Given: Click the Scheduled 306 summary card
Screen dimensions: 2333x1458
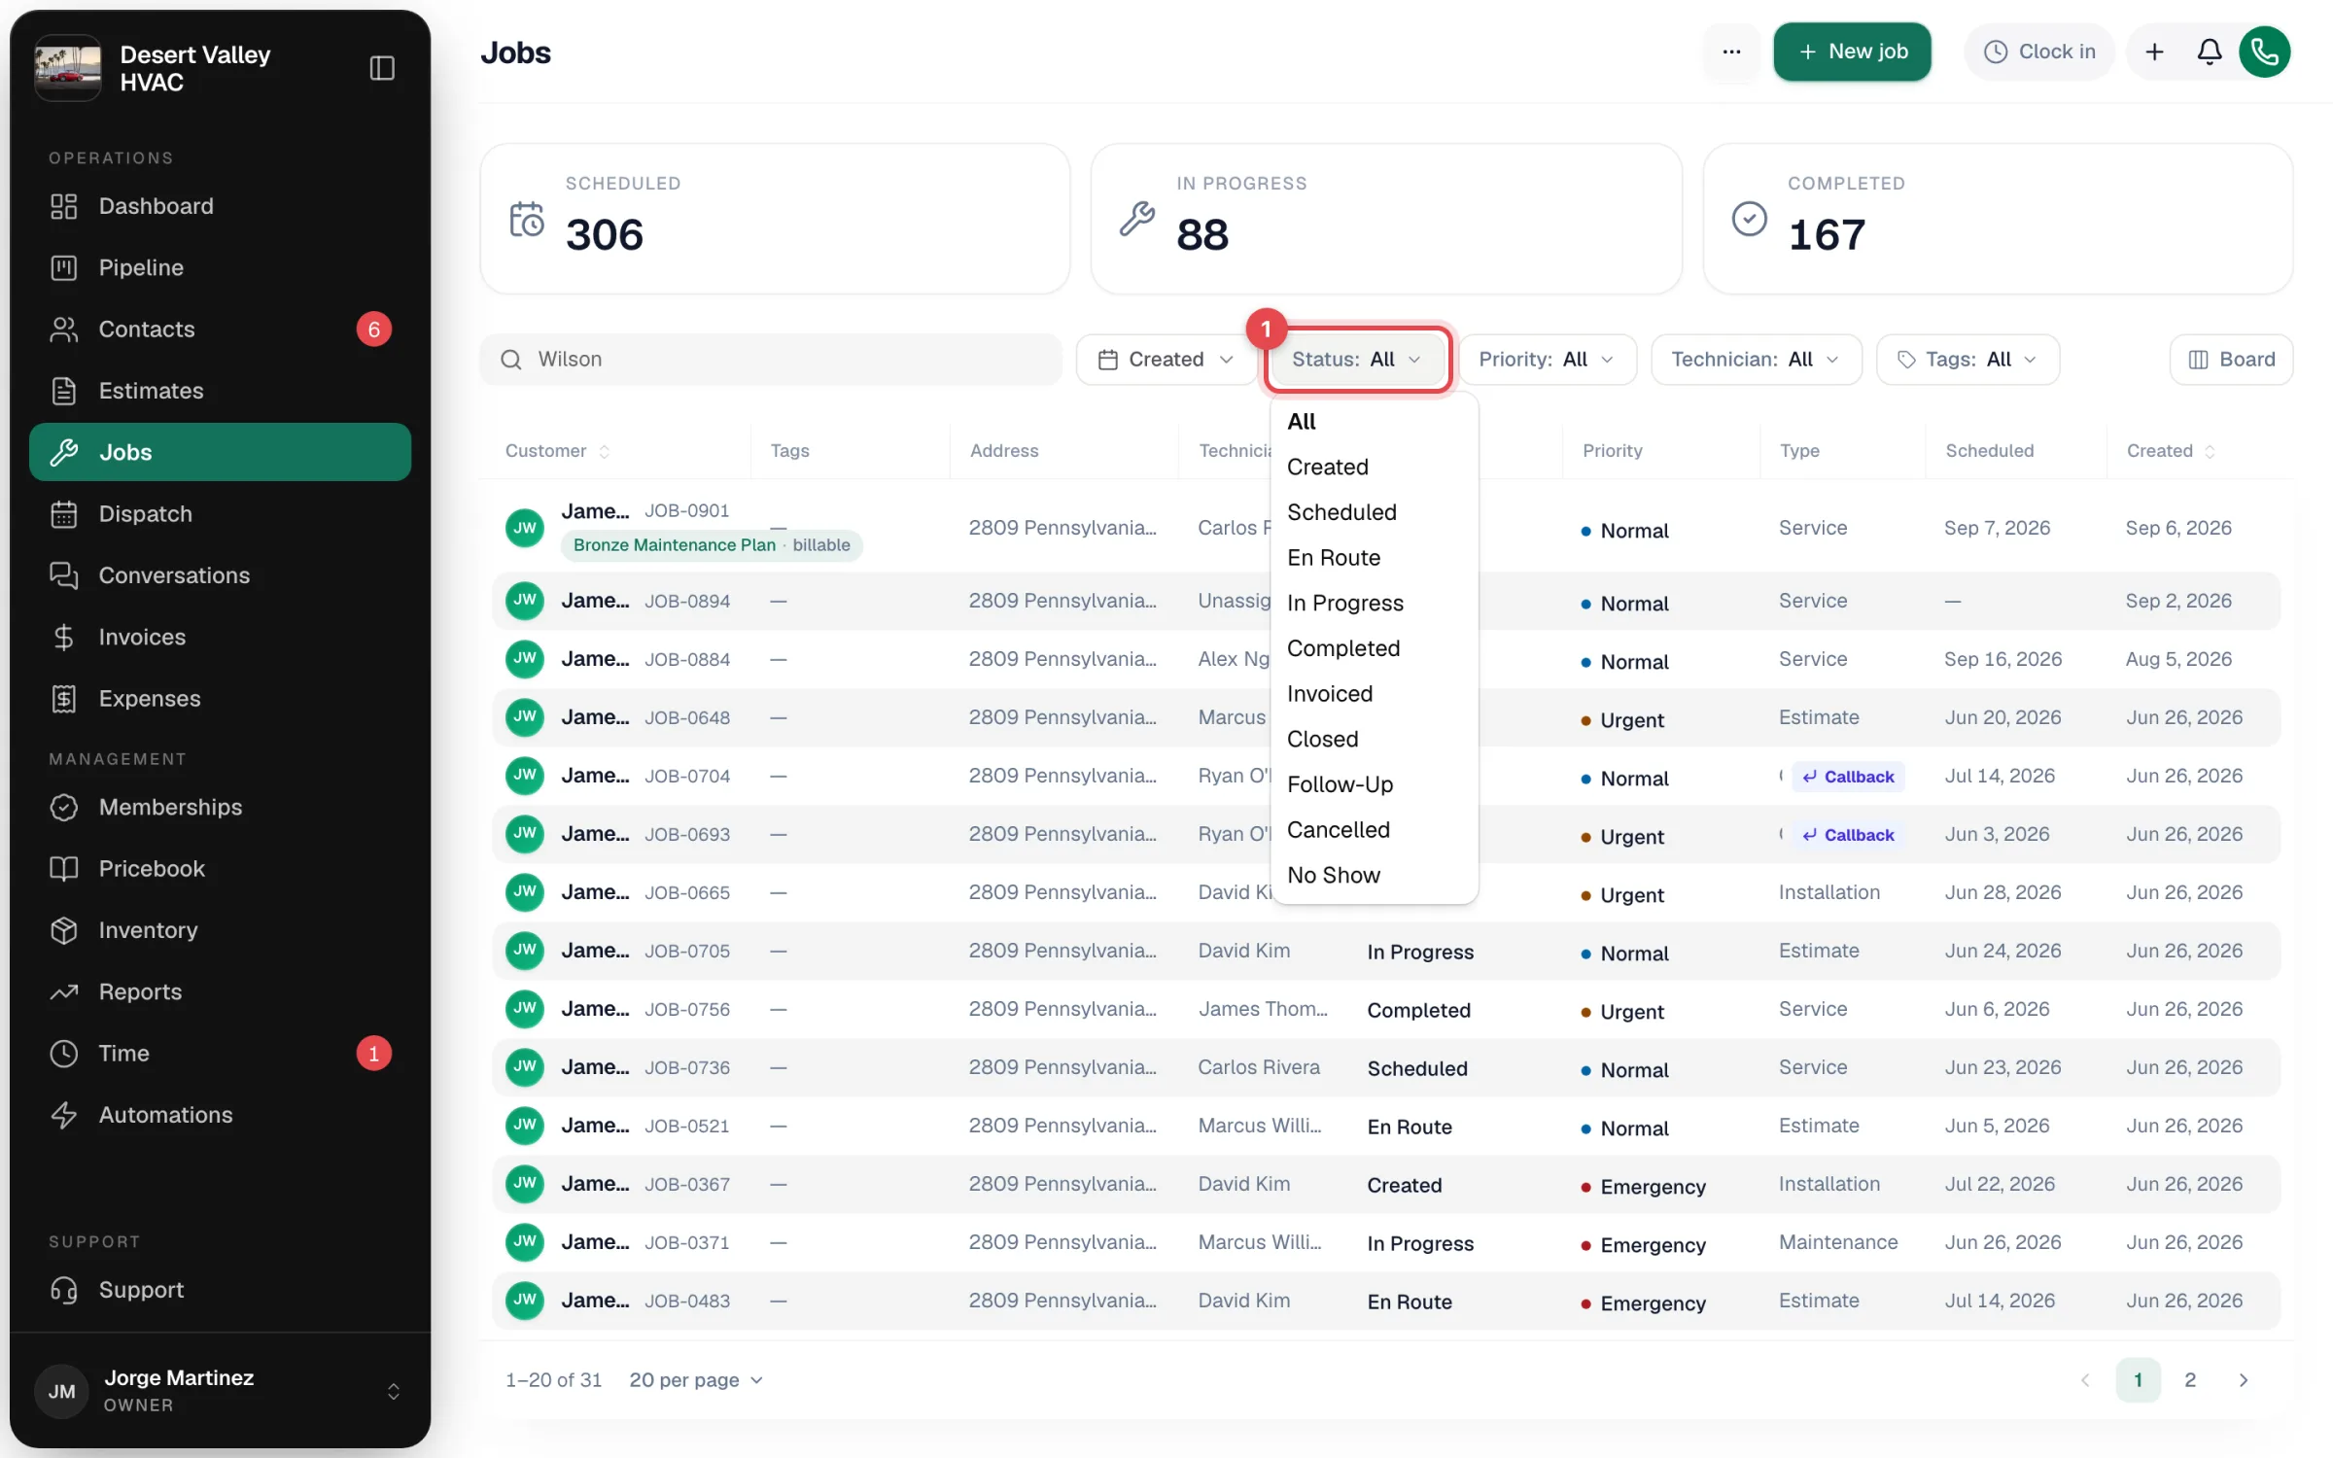Looking at the screenshot, I should (x=775, y=219).
